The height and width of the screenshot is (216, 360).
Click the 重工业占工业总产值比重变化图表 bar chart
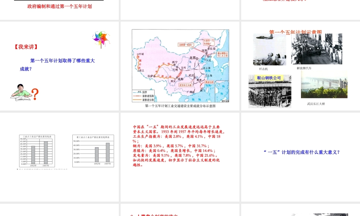93,151
